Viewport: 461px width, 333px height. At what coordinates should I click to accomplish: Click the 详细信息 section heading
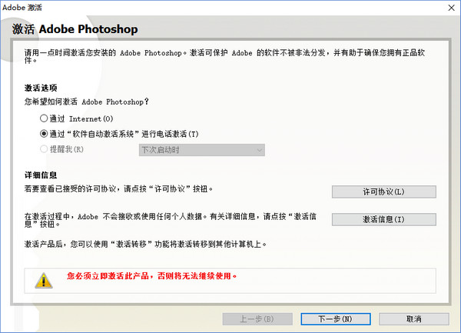coord(41,175)
